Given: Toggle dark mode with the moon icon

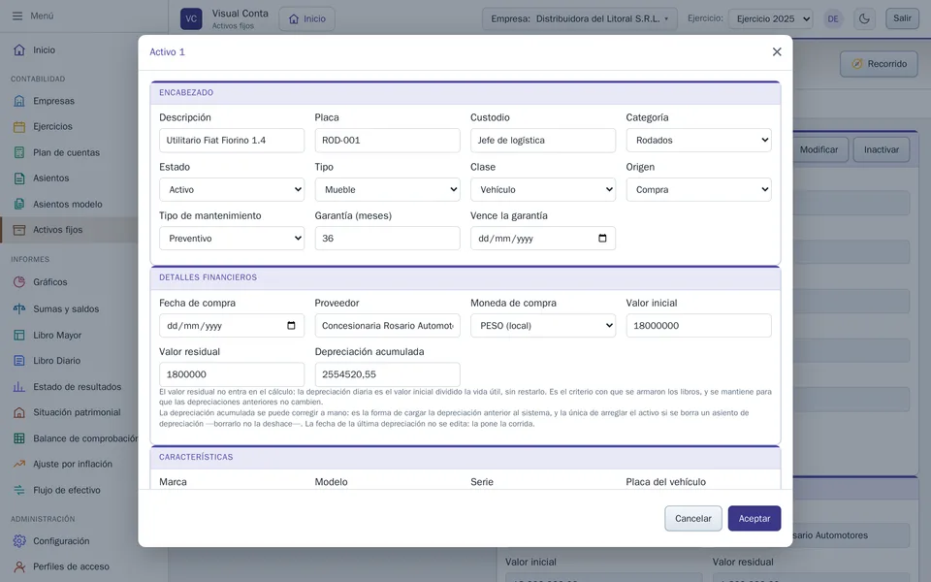Looking at the screenshot, I should (864, 19).
